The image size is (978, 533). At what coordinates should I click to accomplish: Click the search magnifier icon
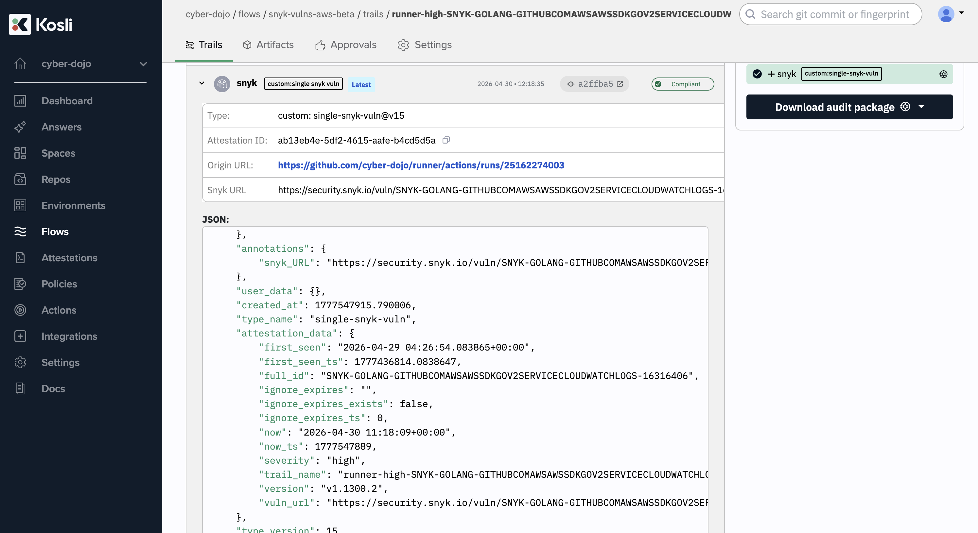click(x=751, y=14)
